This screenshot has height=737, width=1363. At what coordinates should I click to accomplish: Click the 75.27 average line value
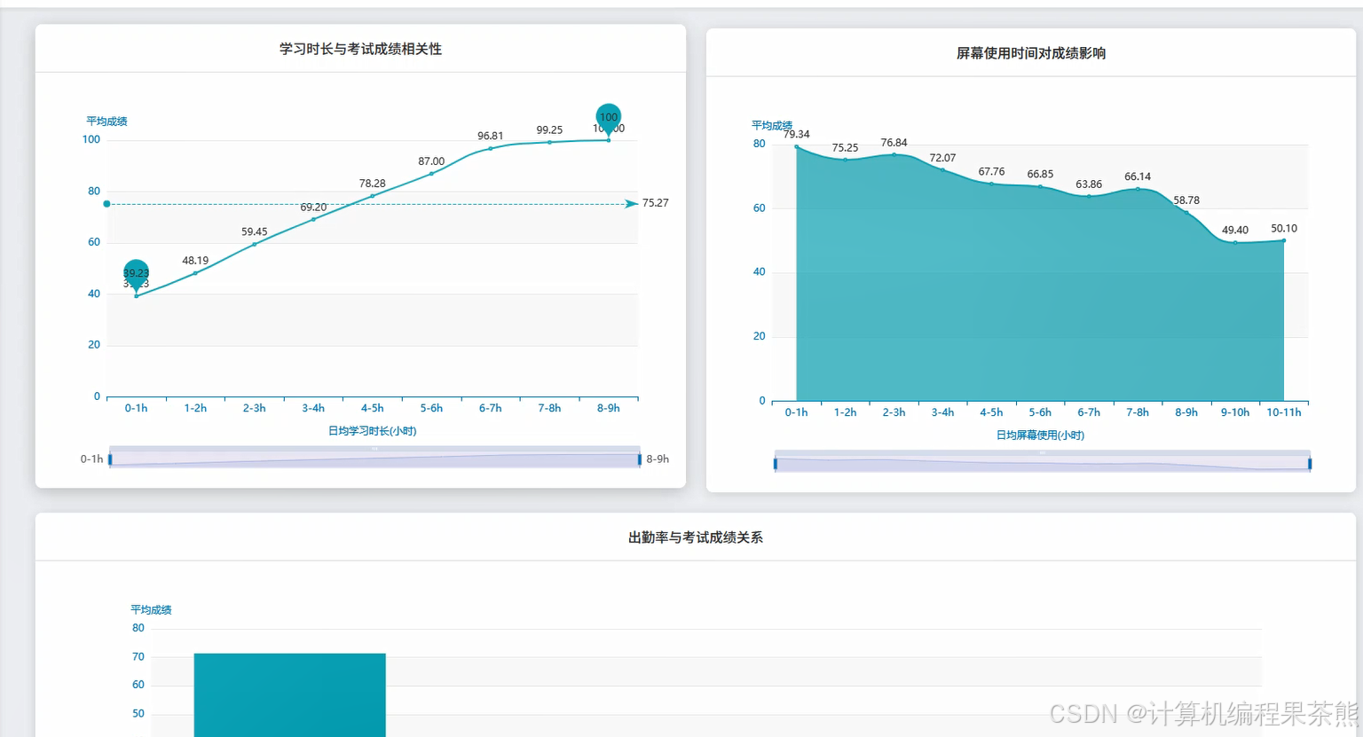click(x=656, y=203)
